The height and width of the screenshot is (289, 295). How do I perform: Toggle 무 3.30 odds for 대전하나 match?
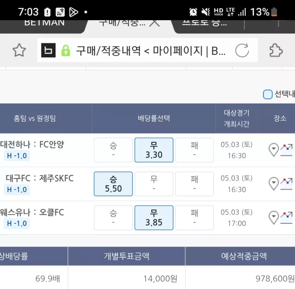[154, 150]
